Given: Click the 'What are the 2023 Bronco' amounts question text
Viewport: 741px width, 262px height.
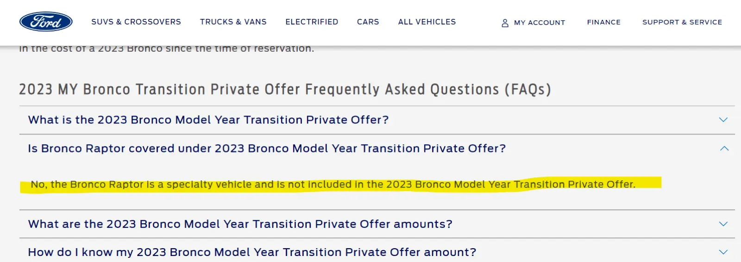Looking at the screenshot, I should click(240, 224).
